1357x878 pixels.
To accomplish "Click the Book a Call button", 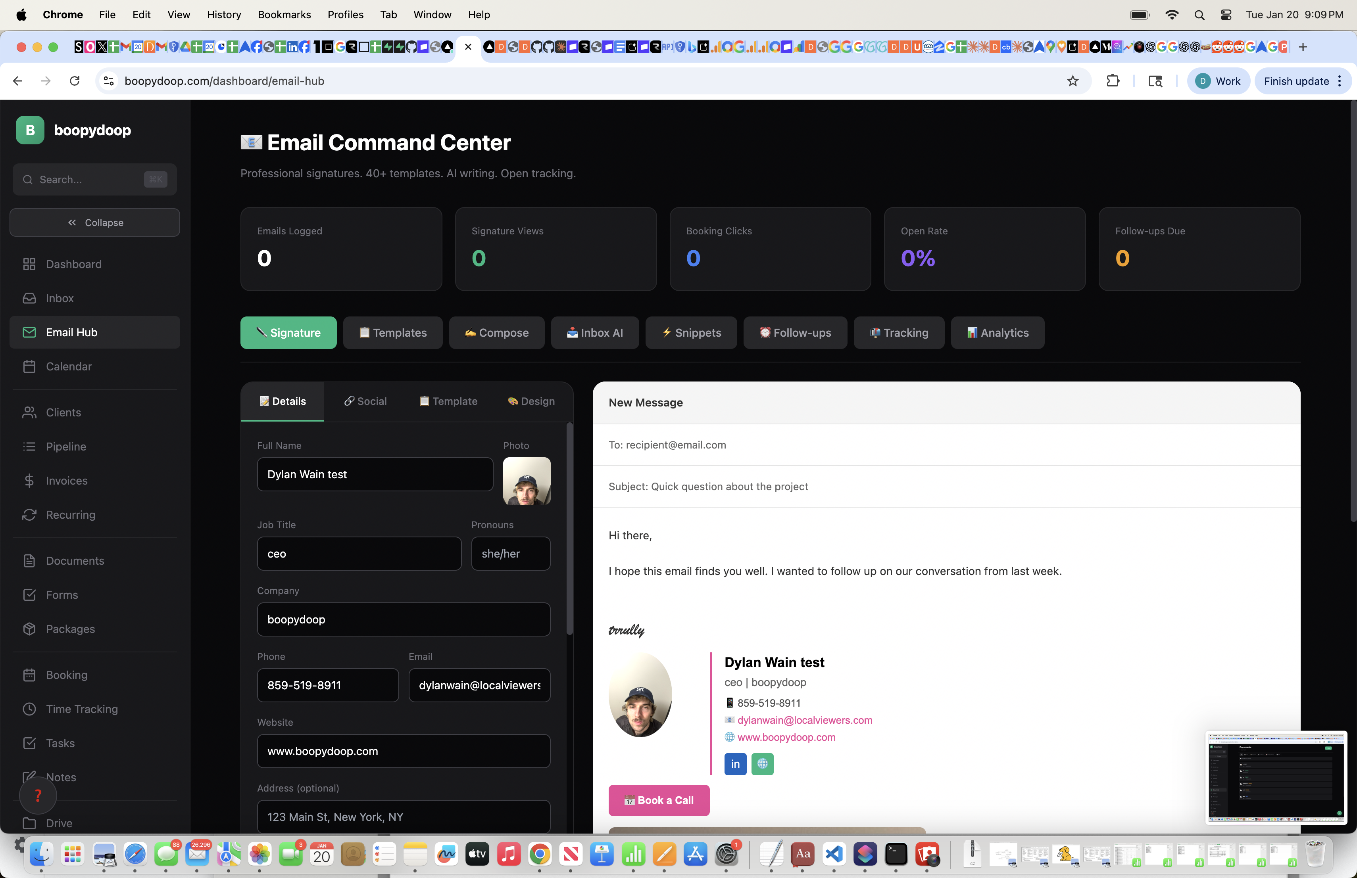I will tap(659, 800).
